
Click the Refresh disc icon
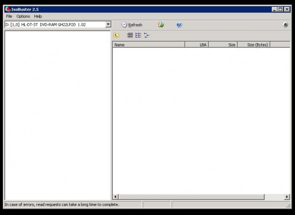pyautogui.click(x=124, y=25)
